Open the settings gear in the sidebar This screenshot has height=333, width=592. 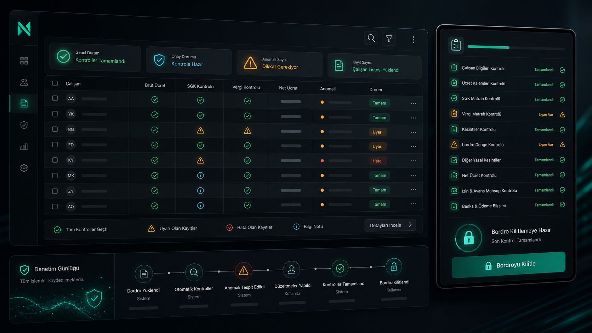coord(24,168)
